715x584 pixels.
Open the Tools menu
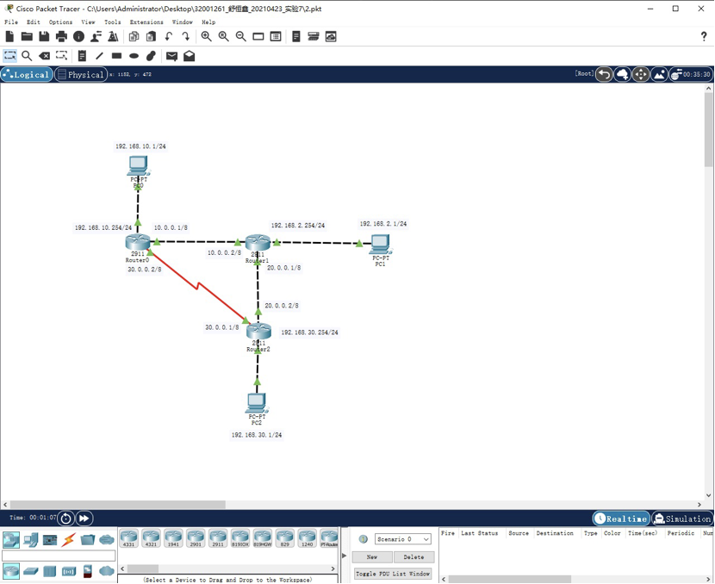click(x=112, y=22)
